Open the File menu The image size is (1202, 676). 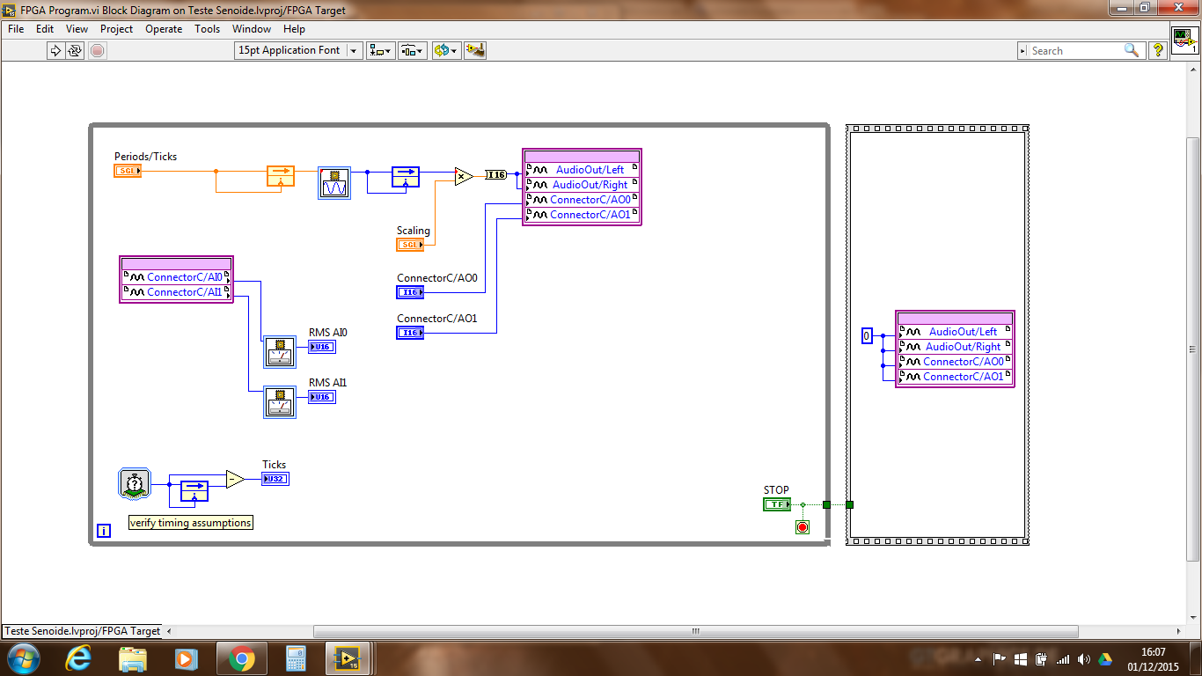pos(16,29)
